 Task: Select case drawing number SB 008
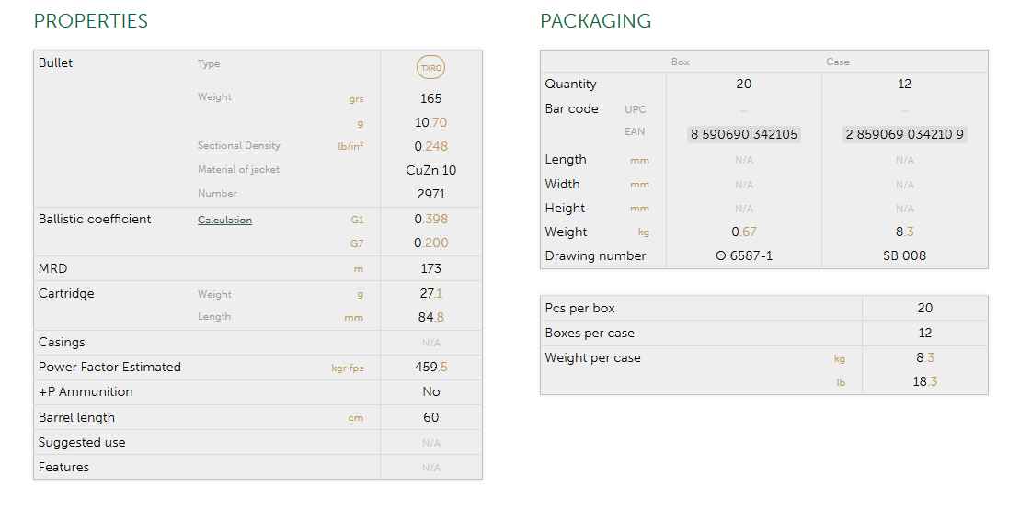coord(904,255)
